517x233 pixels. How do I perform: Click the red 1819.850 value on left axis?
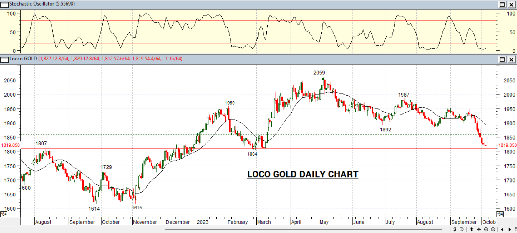pyautogui.click(x=11, y=145)
